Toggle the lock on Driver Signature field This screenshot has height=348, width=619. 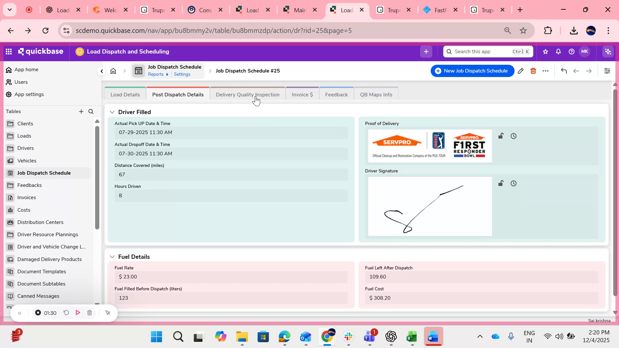pyautogui.click(x=501, y=183)
